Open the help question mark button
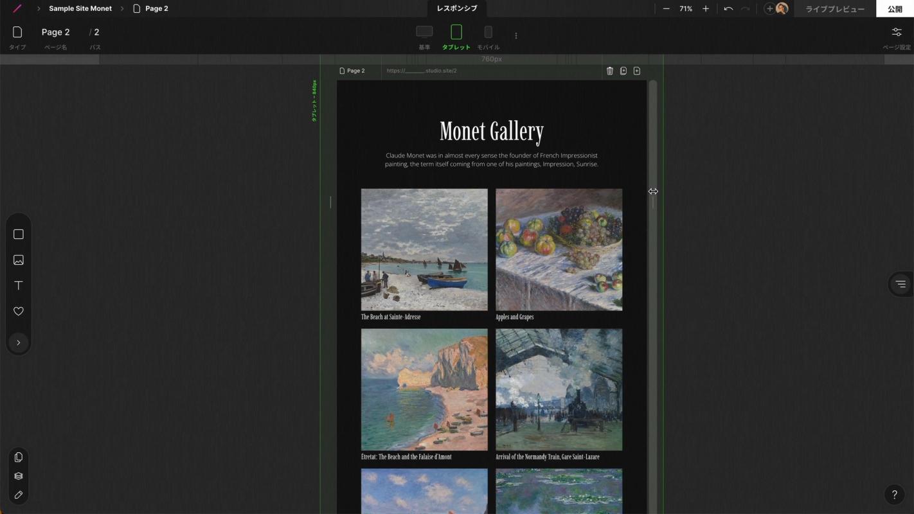The width and height of the screenshot is (914, 514). tap(894, 495)
